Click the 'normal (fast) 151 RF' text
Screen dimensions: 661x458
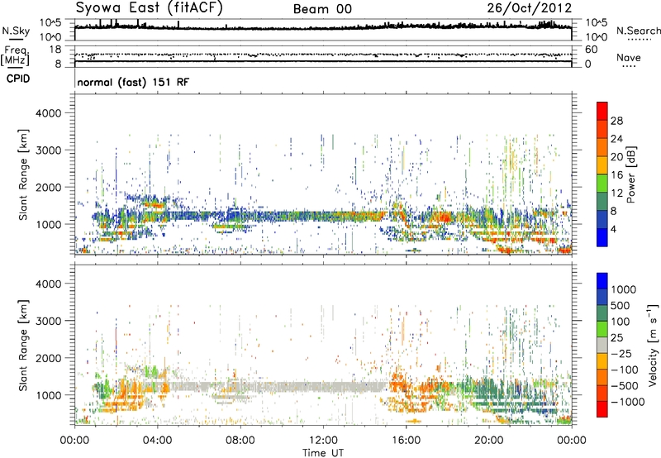(133, 83)
